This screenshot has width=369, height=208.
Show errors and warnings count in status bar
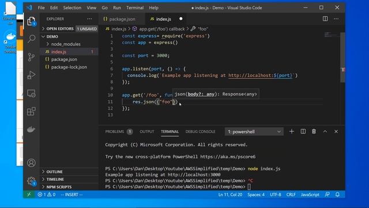[47, 195]
